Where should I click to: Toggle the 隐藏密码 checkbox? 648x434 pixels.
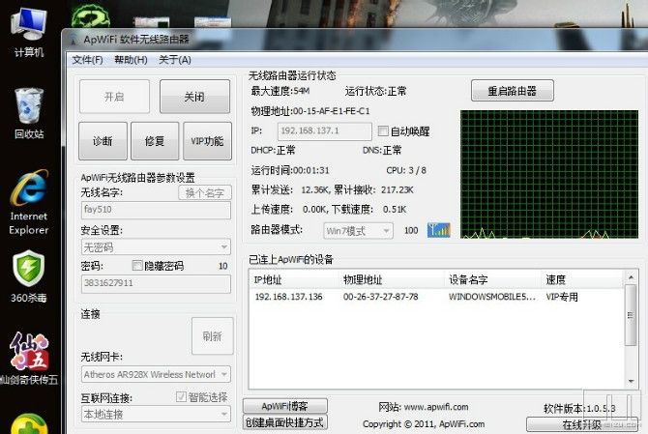pyautogui.click(x=137, y=265)
